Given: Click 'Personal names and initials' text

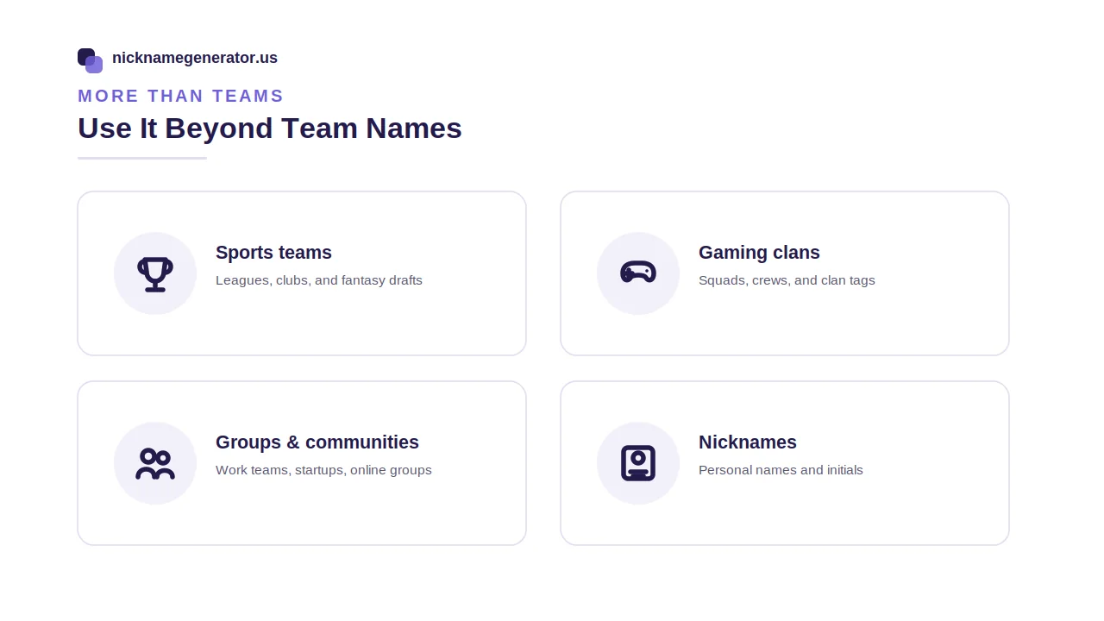Looking at the screenshot, I should click(781, 470).
